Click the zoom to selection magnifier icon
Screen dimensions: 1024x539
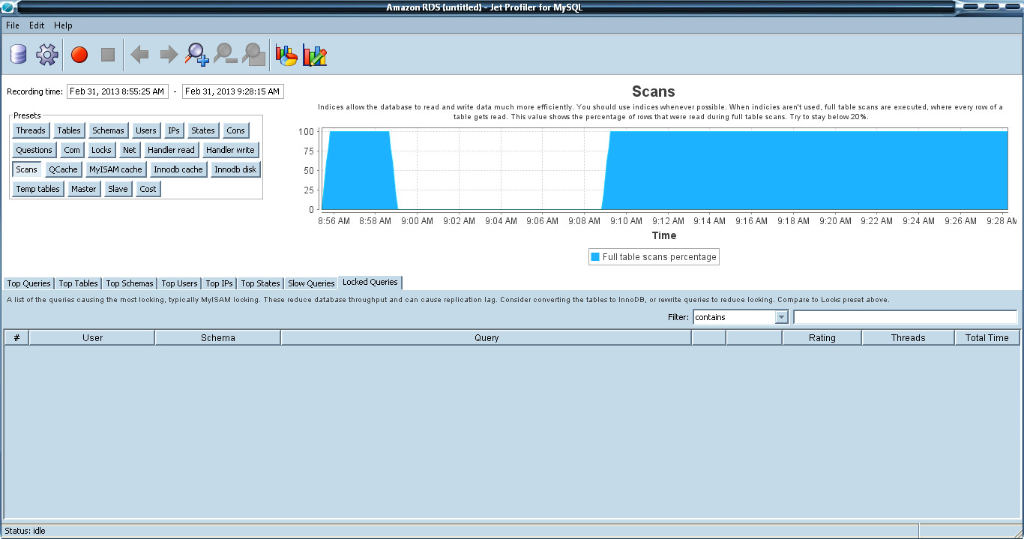coord(253,54)
